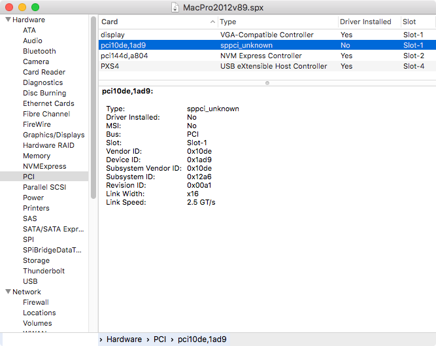Open Fibre Channel in the sidebar

[x=46, y=114]
